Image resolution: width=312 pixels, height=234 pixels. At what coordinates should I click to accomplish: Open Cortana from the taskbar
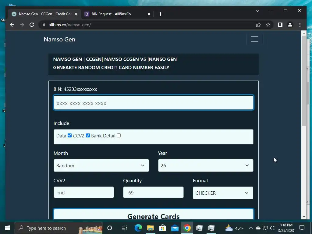pos(110,228)
